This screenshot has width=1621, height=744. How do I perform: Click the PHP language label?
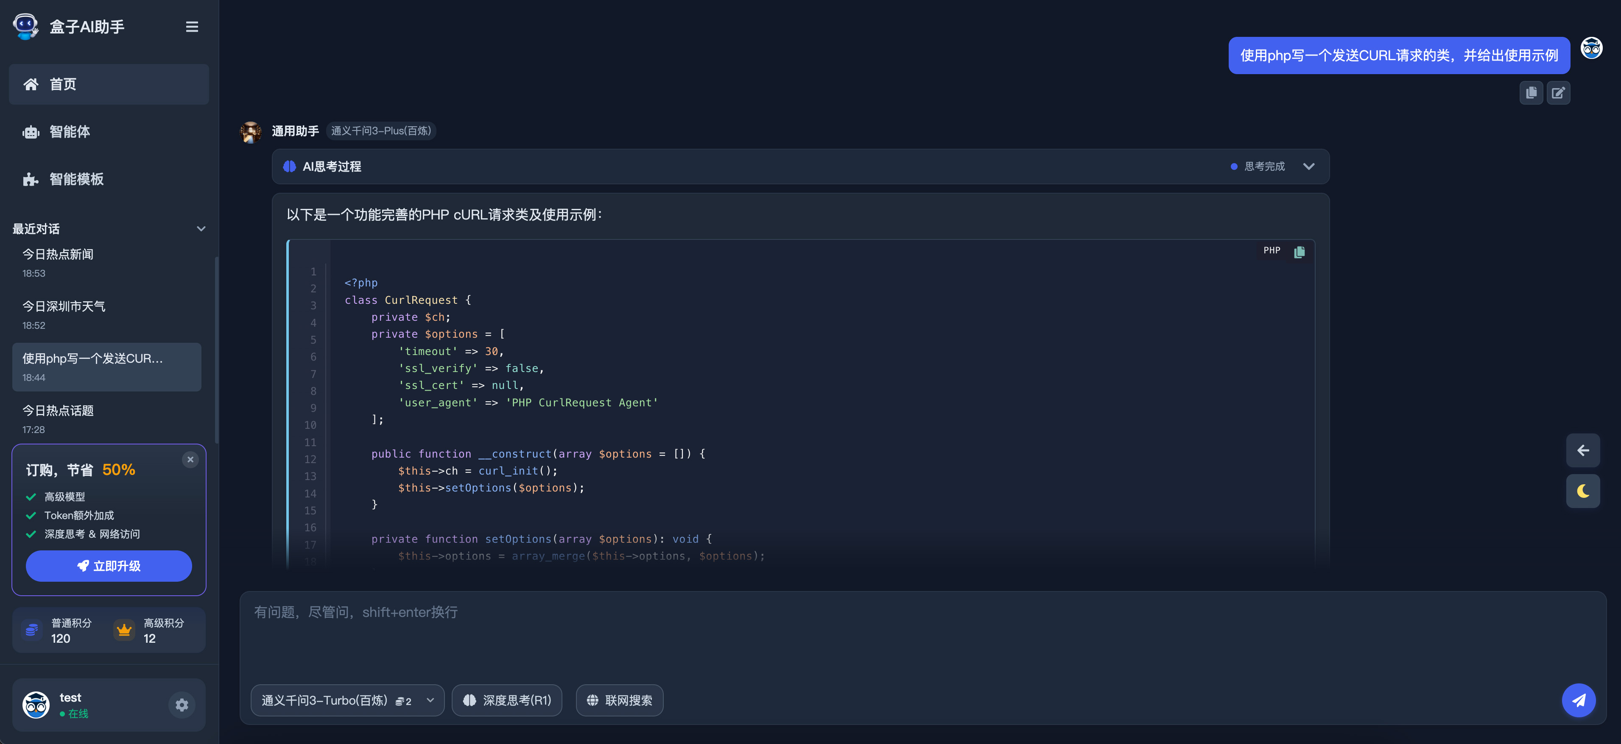pyautogui.click(x=1271, y=251)
